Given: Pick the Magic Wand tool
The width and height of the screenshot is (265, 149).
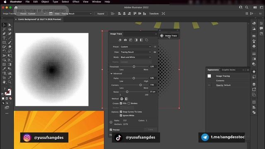Looking at the screenshot, I should point(4,29).
